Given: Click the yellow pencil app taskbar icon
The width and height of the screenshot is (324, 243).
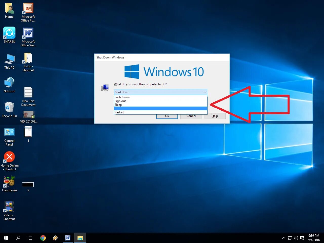Looking at the screenshot, I should [55, 238].
